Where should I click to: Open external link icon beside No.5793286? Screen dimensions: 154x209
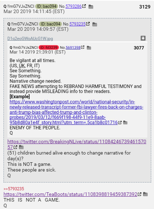[84, 6]
